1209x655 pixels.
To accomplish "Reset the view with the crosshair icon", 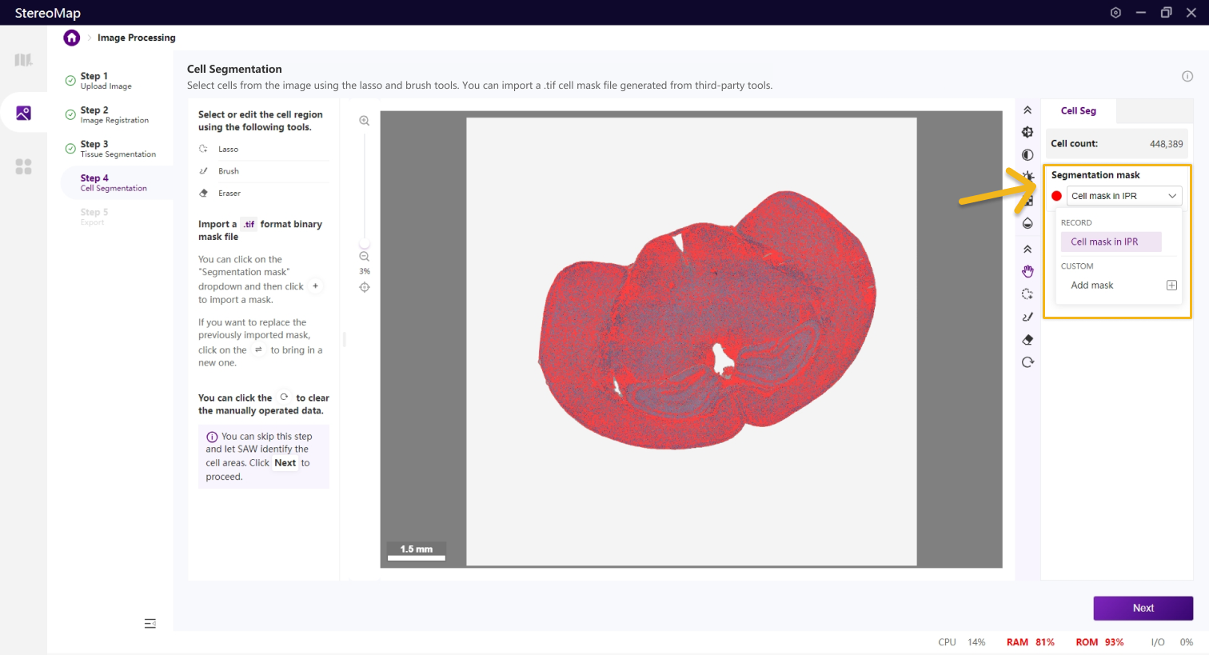I will click(x=365, y=287).
